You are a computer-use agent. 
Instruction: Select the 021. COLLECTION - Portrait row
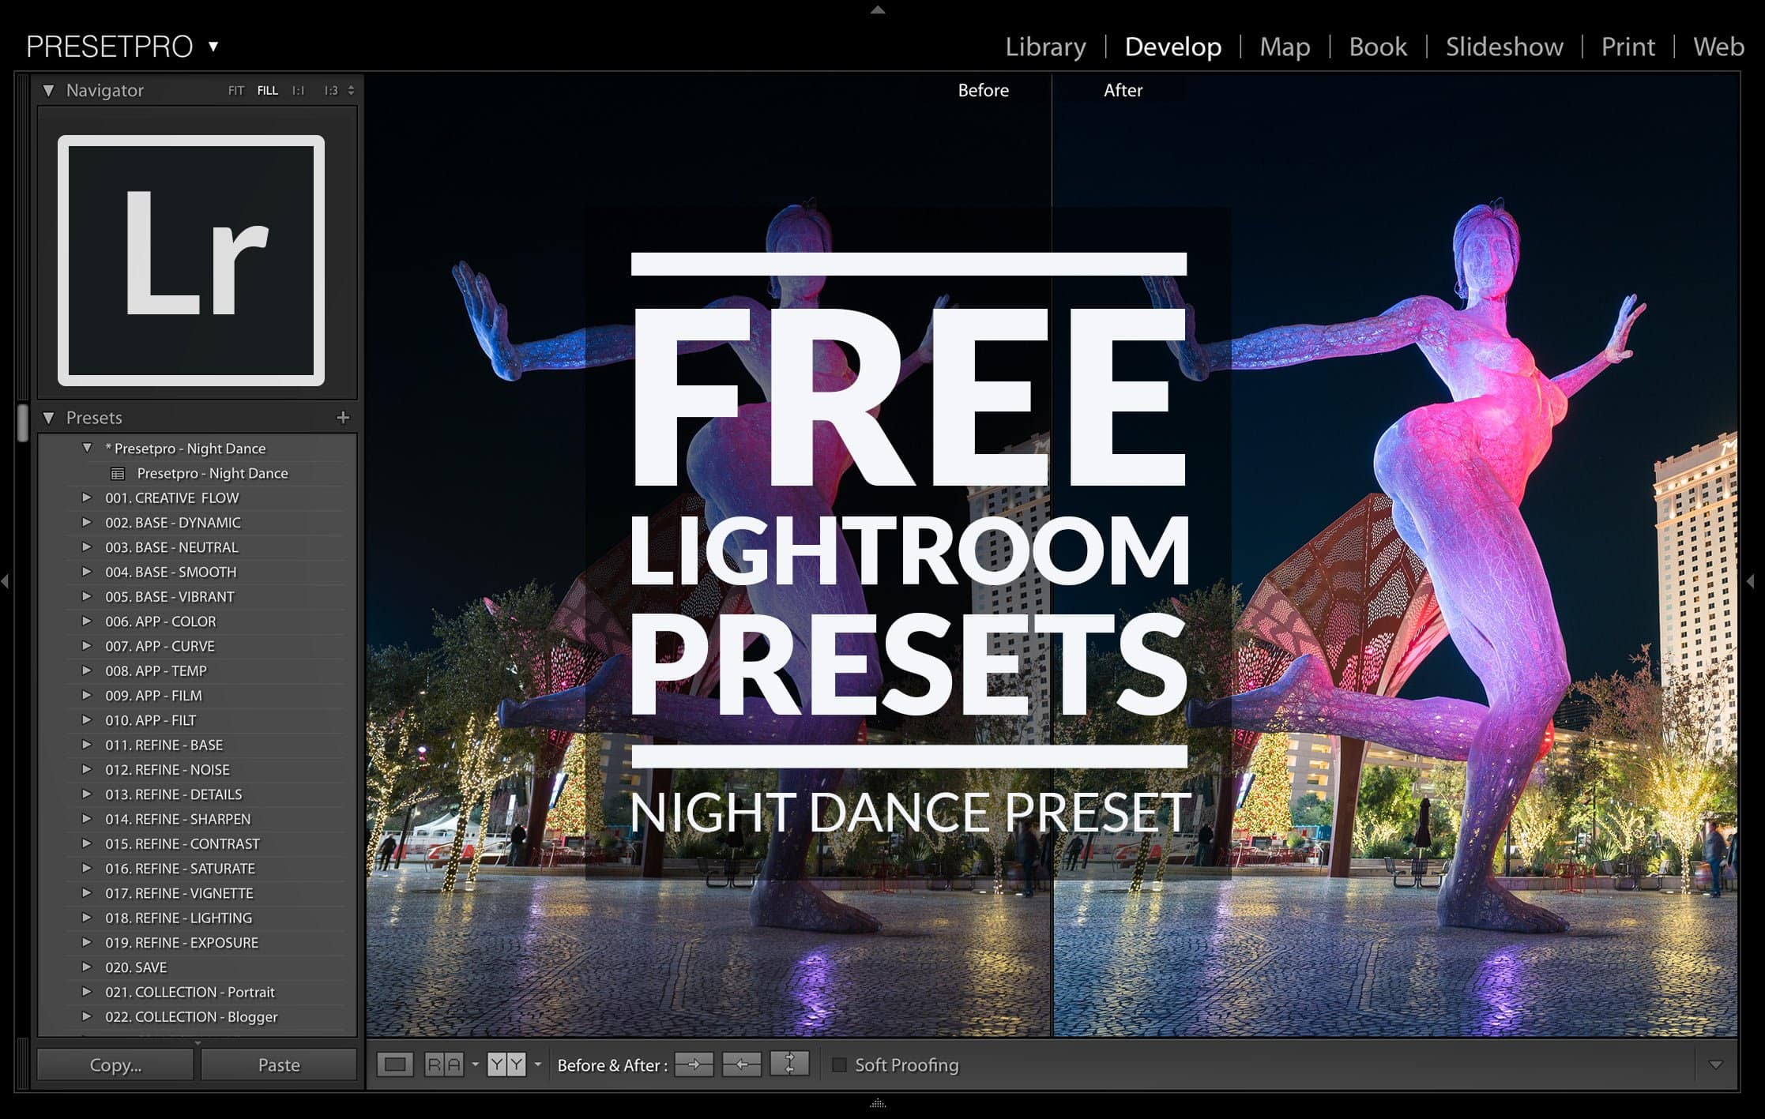click(x=205, y=992)
